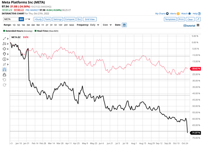Open the Date mode dropdown

pos(107,25)
